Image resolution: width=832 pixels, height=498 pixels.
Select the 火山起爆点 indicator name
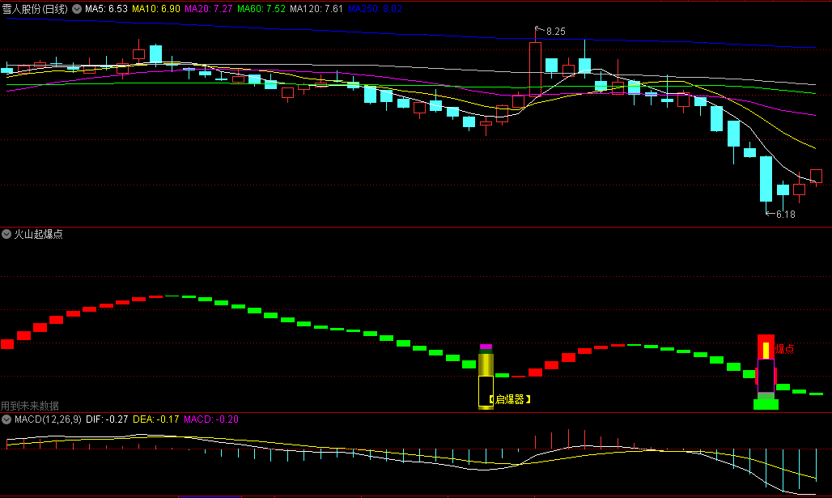point(38,234)
